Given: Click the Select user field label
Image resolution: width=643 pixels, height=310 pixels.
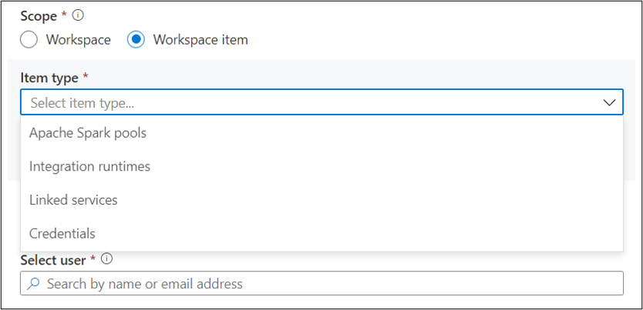Looking at the screenshot, I should (x=52, y=260).
